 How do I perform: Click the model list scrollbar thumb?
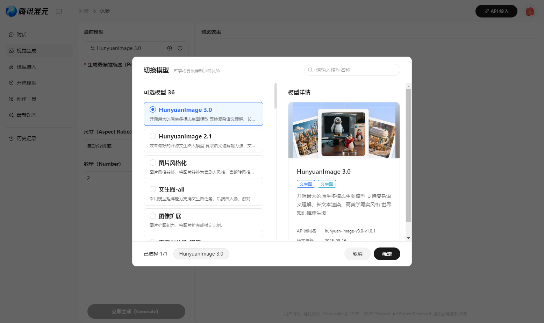(x=275, y=96)
